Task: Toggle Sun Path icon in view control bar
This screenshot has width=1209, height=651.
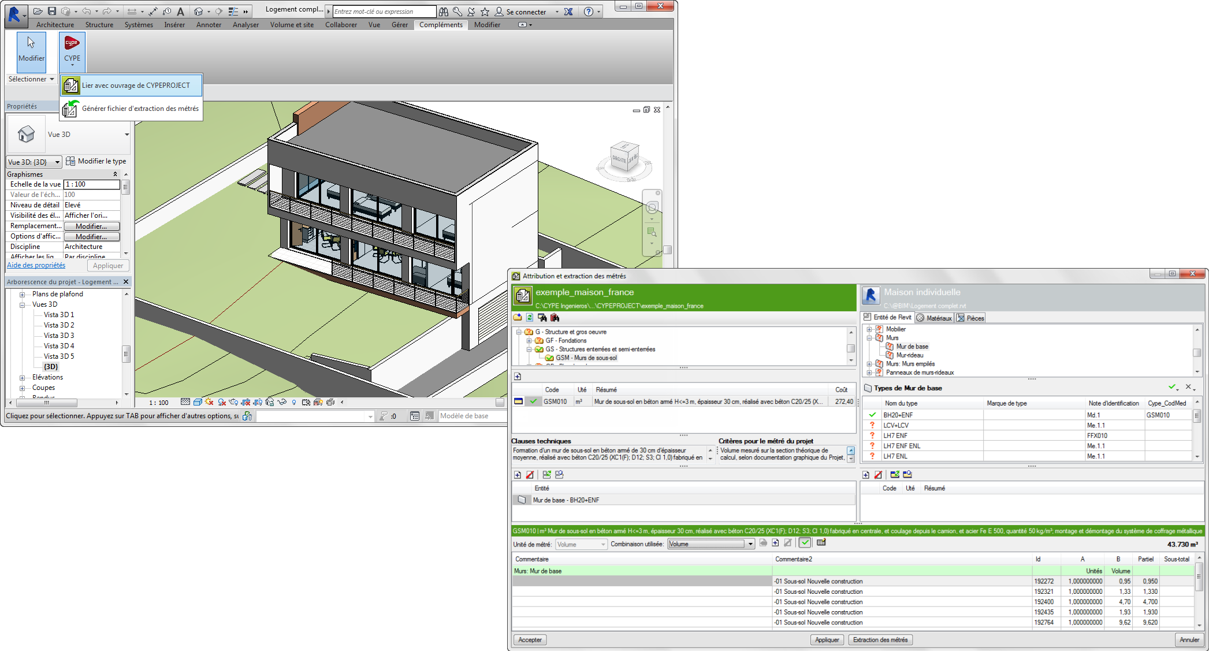Action: (x=209, y=402)
